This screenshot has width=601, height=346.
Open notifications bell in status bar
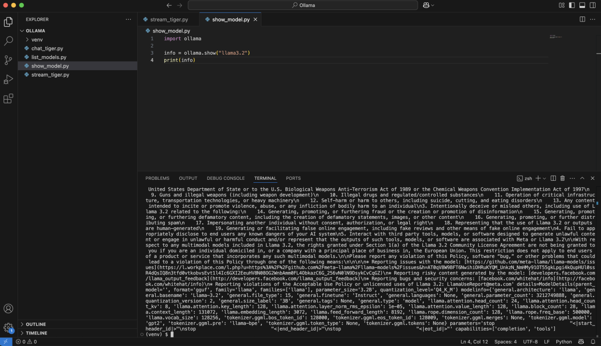(x=592, y=342)
